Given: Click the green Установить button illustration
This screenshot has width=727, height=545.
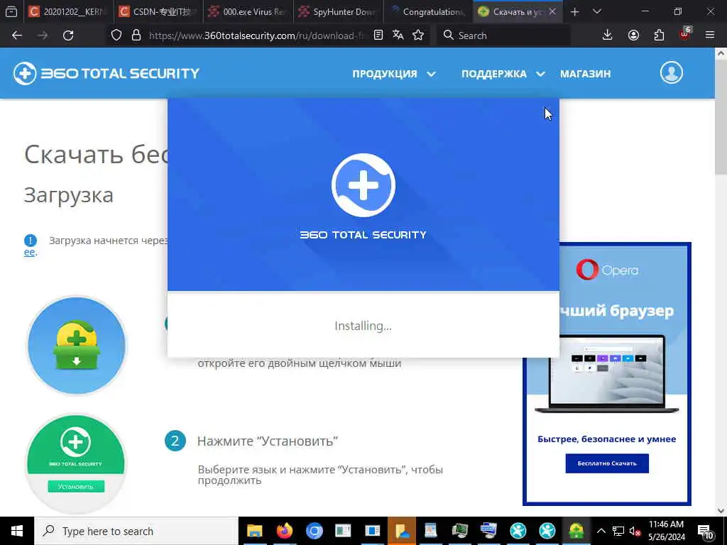Looking at the screenshot, I should coord(75,487).
